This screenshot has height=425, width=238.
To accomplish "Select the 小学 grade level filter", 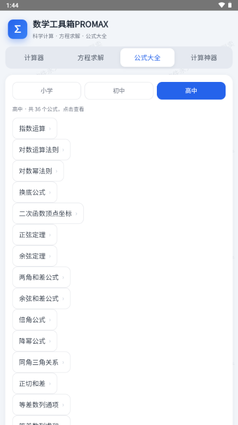I will 47,91.
